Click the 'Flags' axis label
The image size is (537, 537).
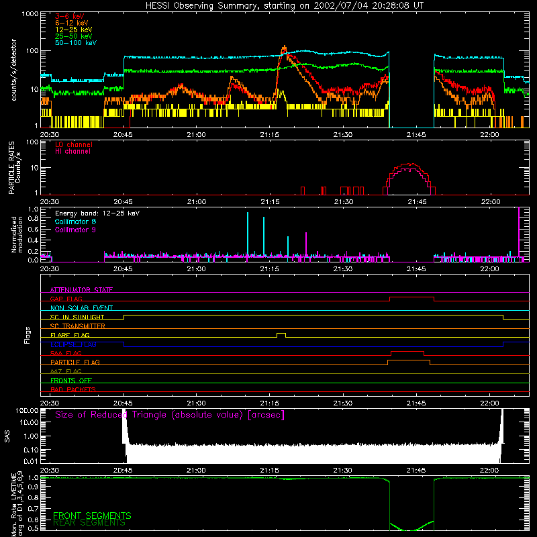[x=28, y=335]
